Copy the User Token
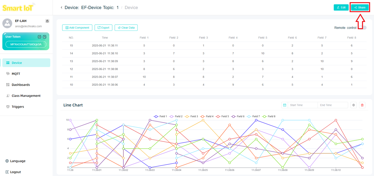 coord(45,37)
